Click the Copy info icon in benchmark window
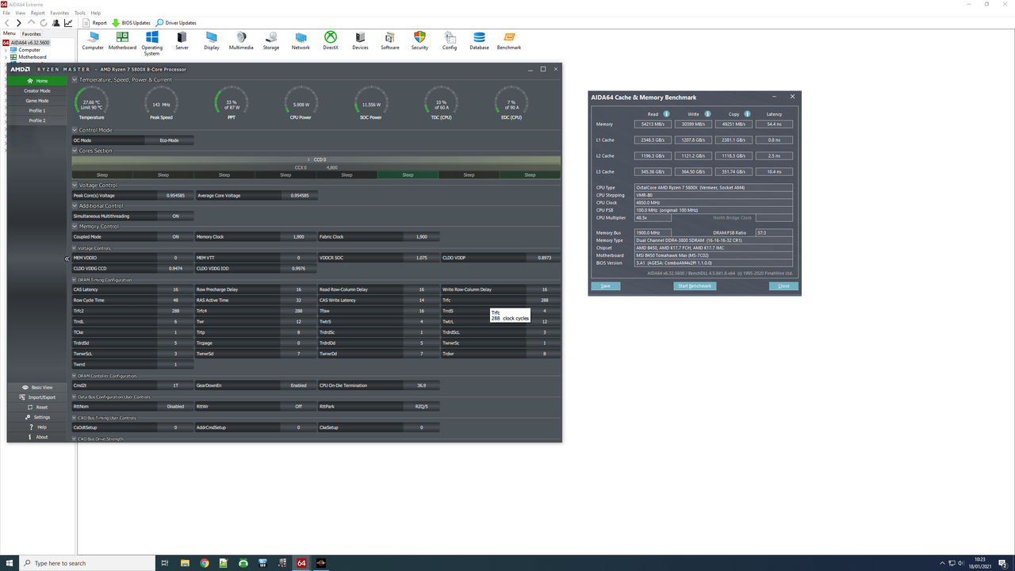Screen dimensions: 1015x571 click(x=747, y=114)
